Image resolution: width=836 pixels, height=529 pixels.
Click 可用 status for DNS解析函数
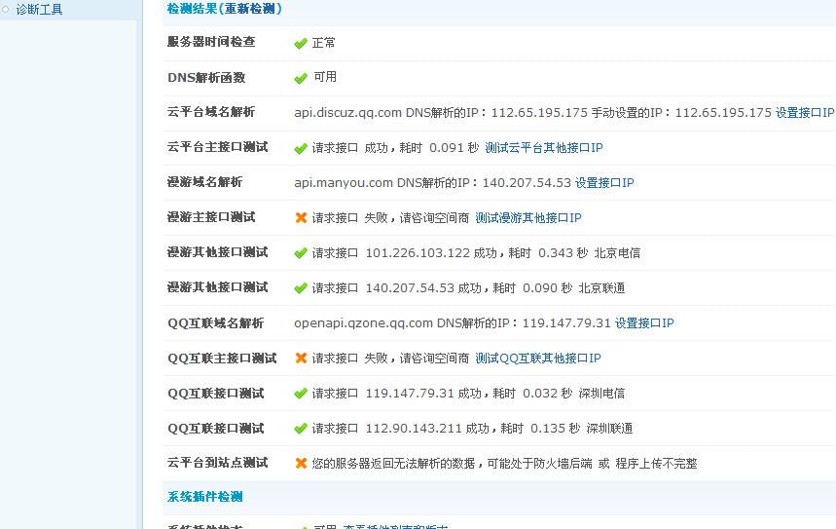pos(325,77)
